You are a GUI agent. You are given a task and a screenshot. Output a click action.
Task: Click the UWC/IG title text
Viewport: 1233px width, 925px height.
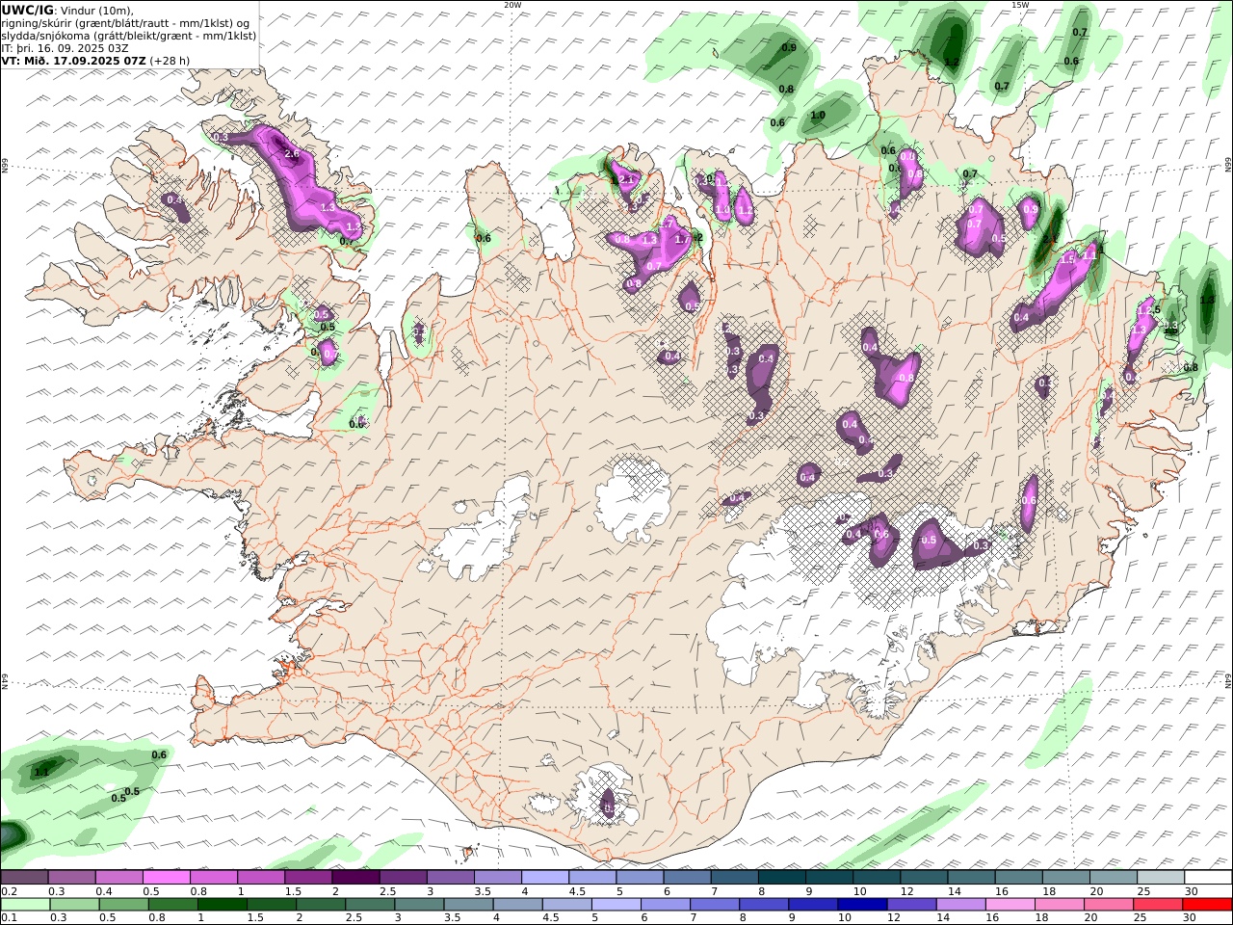[x=28, y=11]
